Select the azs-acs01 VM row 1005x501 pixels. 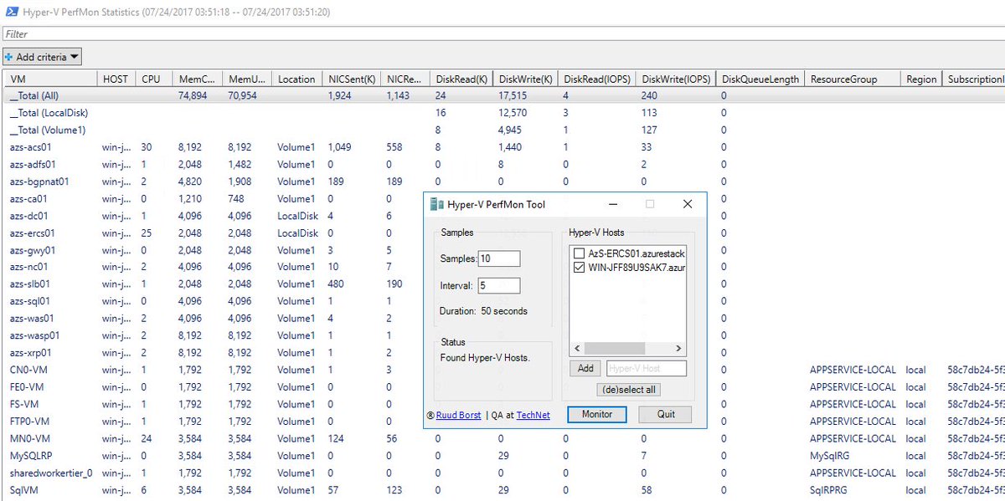502,146
